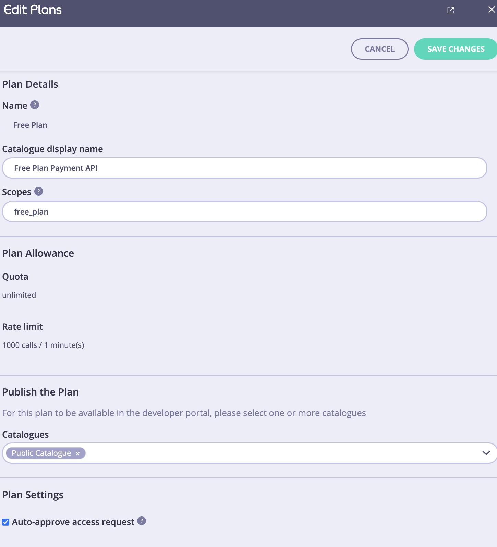Click the Publish the Plan heading

coord(40,392)
